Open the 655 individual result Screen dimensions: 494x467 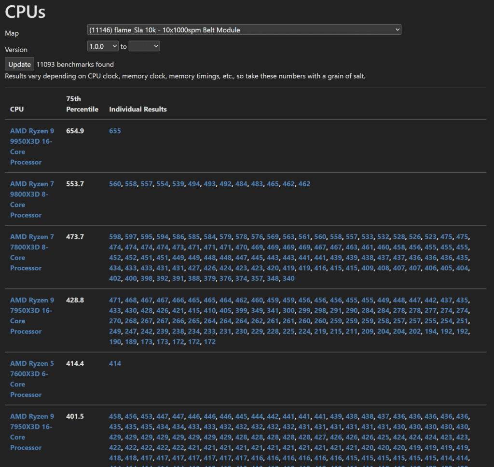pos(115,131)
